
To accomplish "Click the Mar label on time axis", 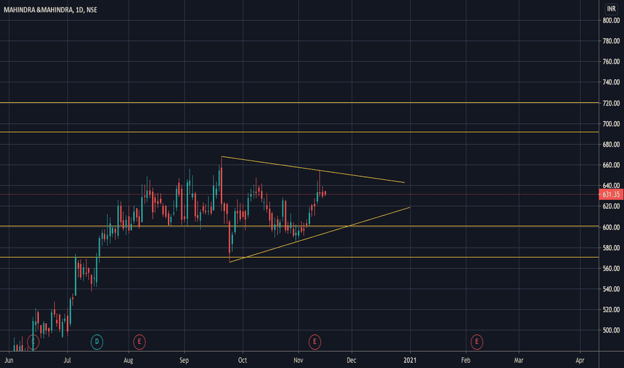I will click(x=518, y=361).
